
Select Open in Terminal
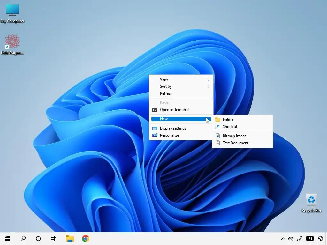point(181,110)
